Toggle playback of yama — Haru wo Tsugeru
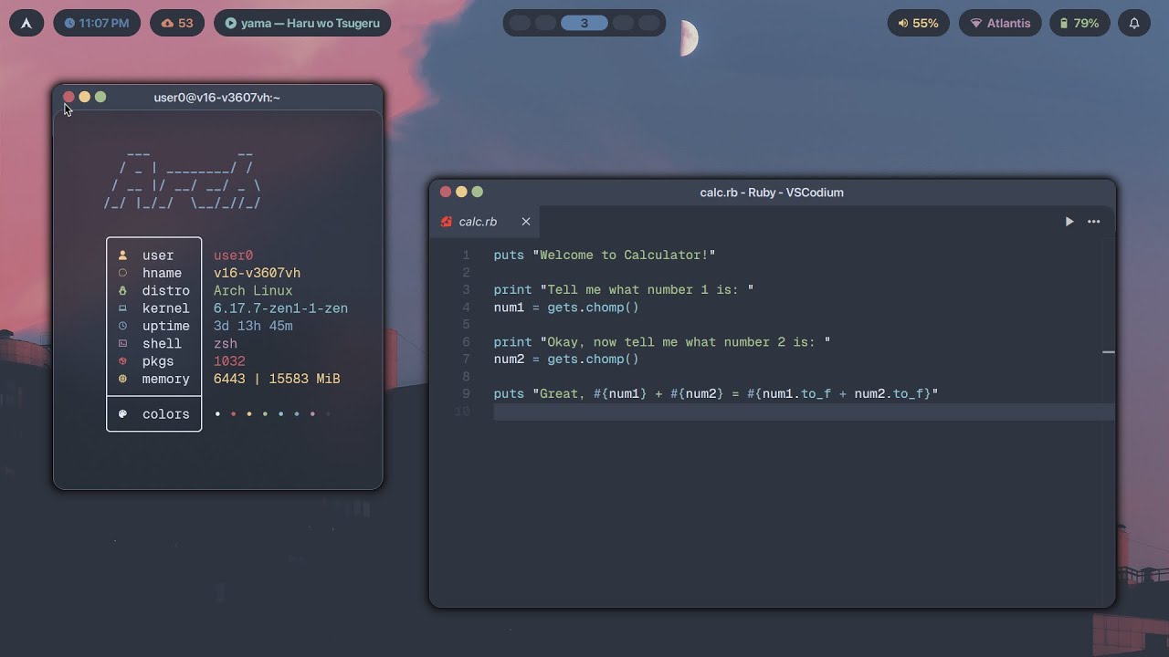1169x657 pixels. [302, 23]
